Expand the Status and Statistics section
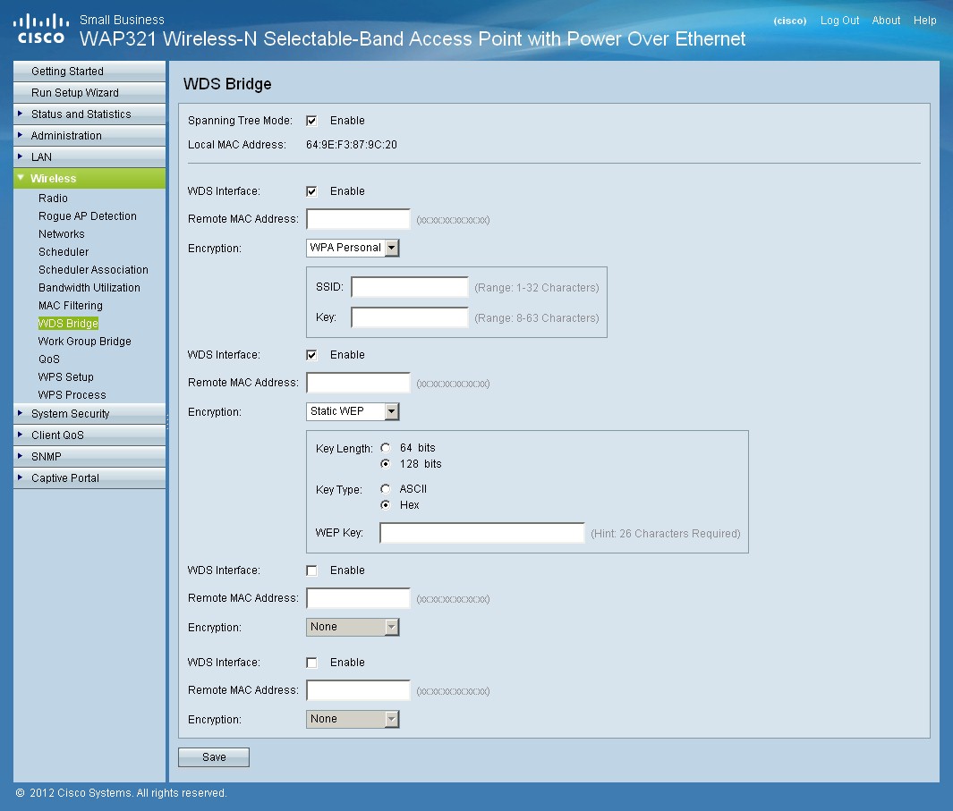Viewport: 953px width, 811px height. [81, 114]
